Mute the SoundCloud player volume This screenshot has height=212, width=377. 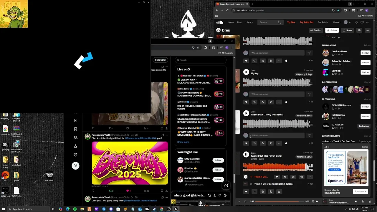[x=317, y=201]
